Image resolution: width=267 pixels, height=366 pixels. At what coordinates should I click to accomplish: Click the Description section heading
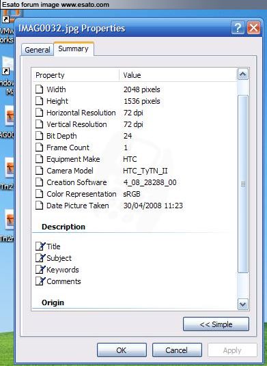[x=64, y=227]
